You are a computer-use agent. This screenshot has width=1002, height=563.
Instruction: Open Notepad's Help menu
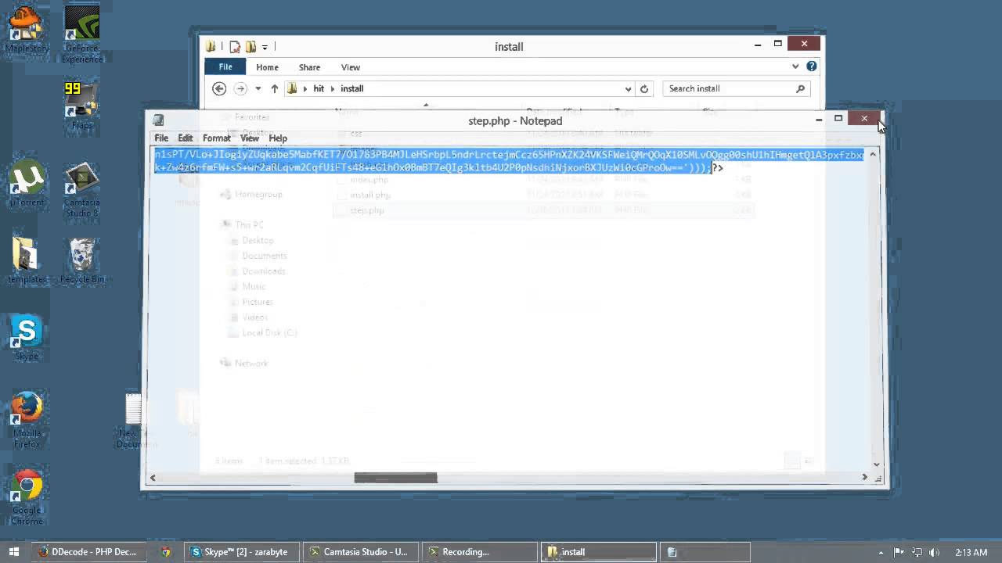278,138
